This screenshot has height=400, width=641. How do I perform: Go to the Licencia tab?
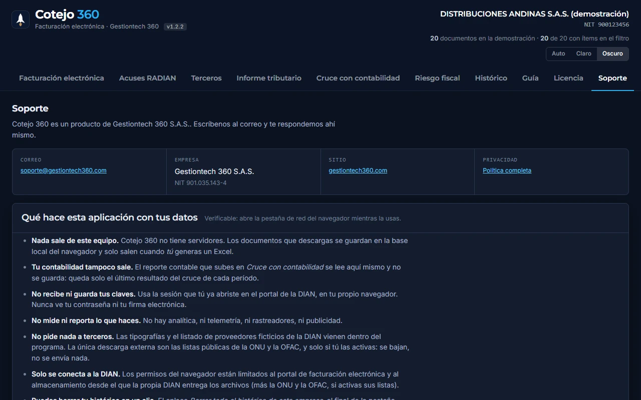[x=568, y=78]
